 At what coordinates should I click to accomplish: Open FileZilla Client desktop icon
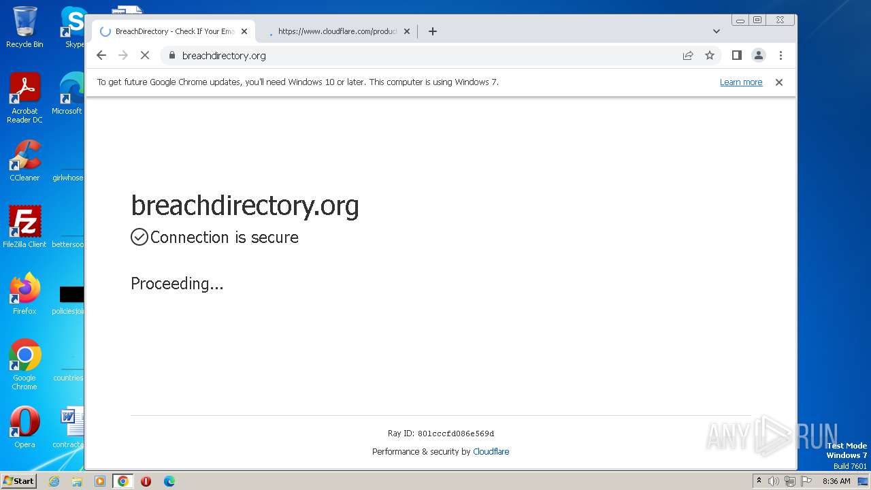(24, 227)
